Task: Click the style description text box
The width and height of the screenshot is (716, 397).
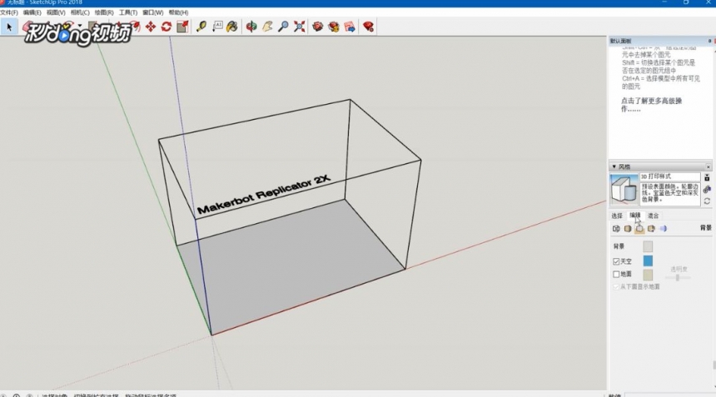Action: 670,193
